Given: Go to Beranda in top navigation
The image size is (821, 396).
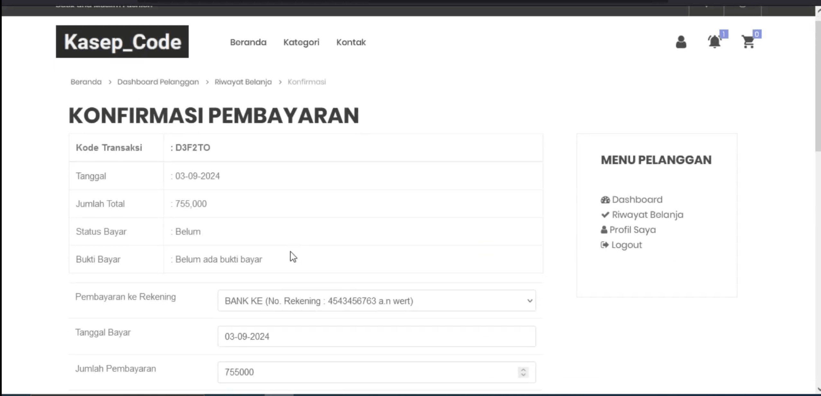Looking at the screenshot, I should tap(248, 42).
